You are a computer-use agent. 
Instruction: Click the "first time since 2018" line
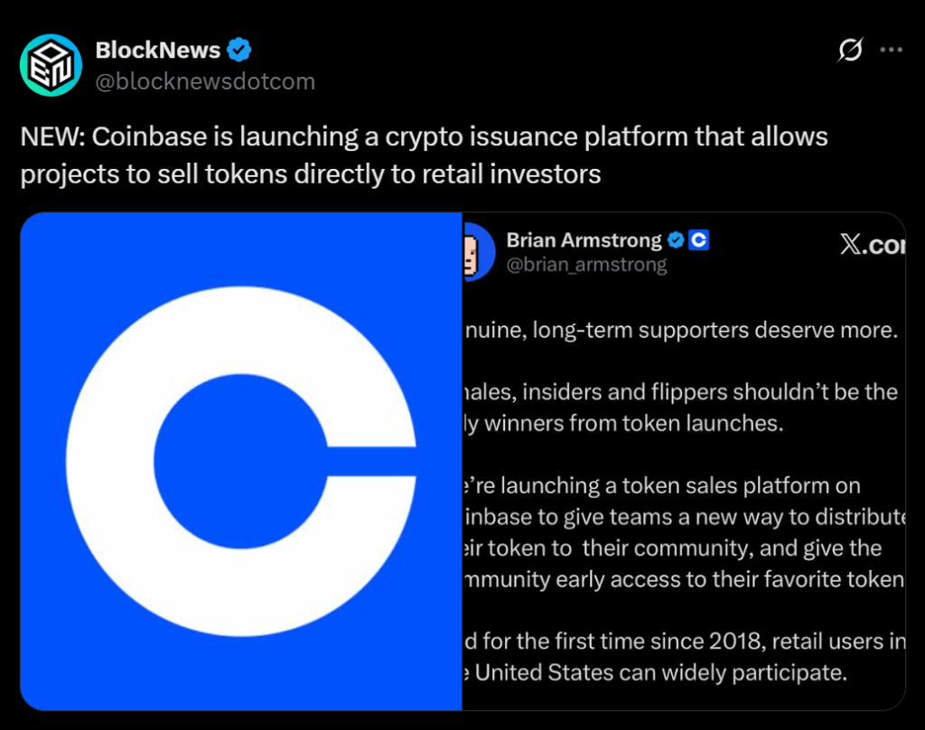coord(683,641)
